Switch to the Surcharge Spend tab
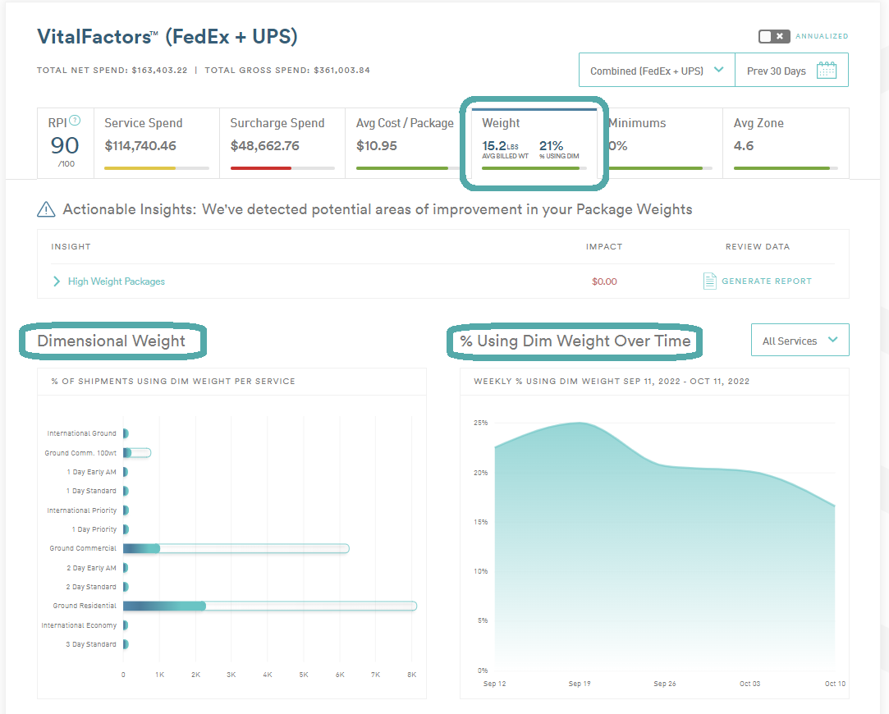 (282, 143)
